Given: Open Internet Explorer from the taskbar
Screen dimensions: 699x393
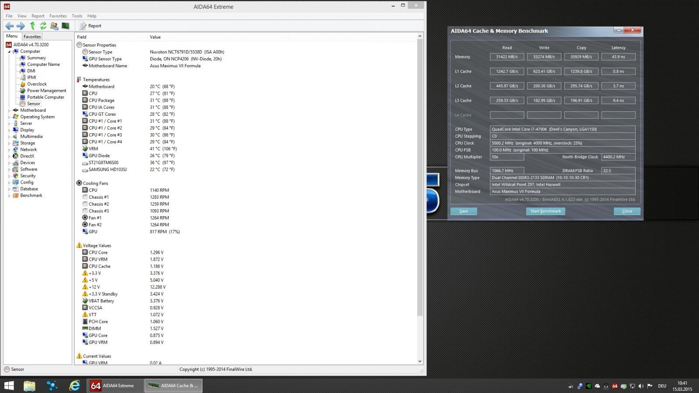Looking at the screenshot, I should tap(75, 386).
